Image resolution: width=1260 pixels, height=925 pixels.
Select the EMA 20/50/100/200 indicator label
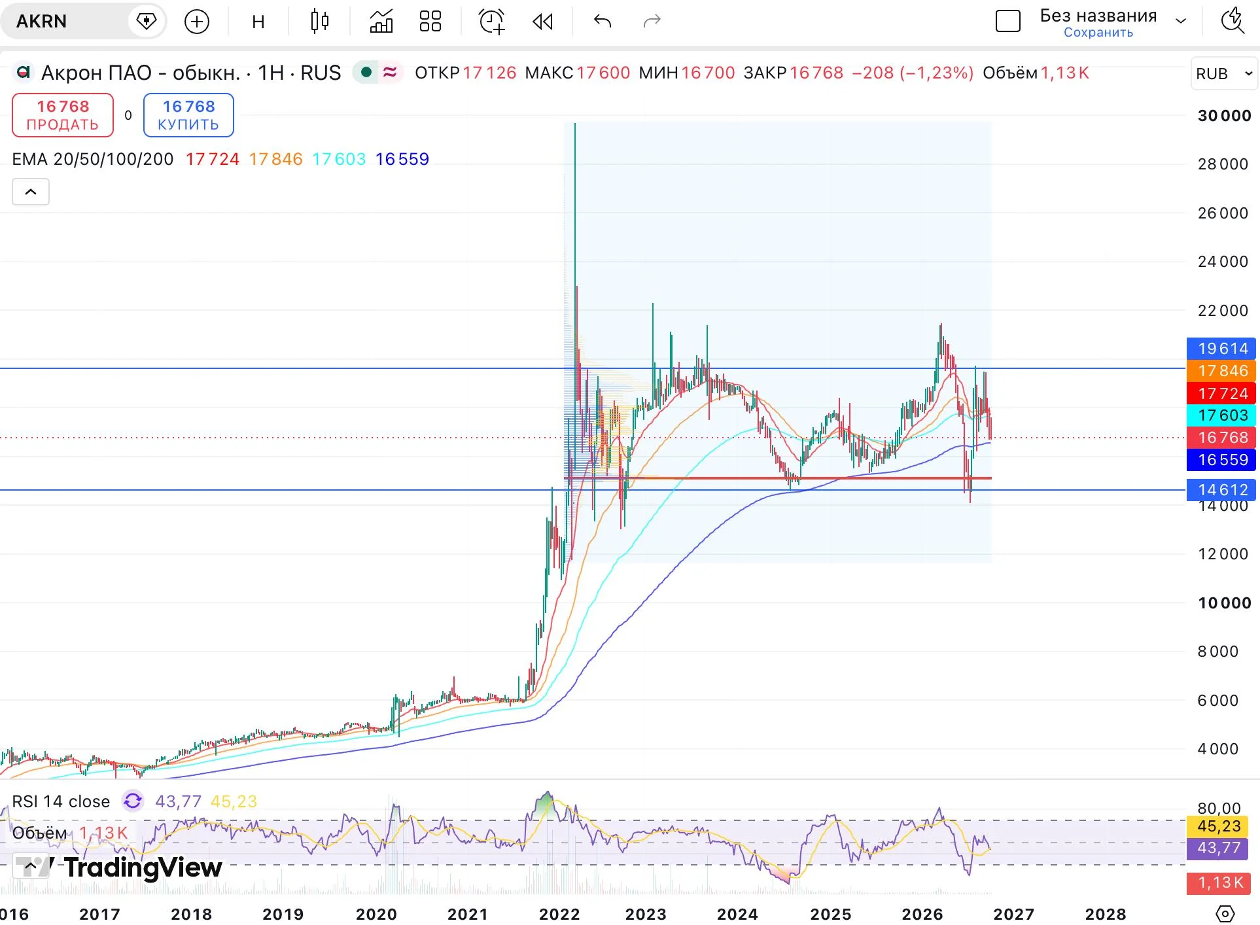click(93, 159)
